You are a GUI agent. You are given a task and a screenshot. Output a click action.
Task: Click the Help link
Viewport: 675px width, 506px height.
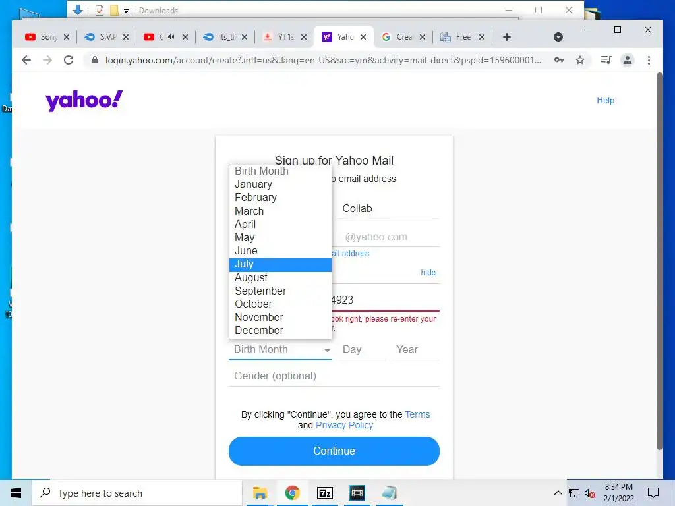point(605,100)
